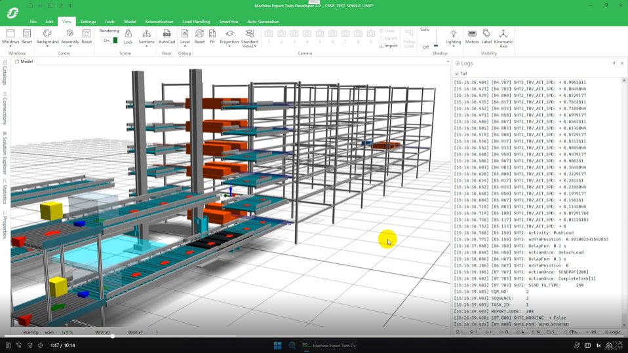This screenshot has height=353, width=628.
Task: Expand the Assembly dropdown arrow
Action: click(x=70, y=46)
